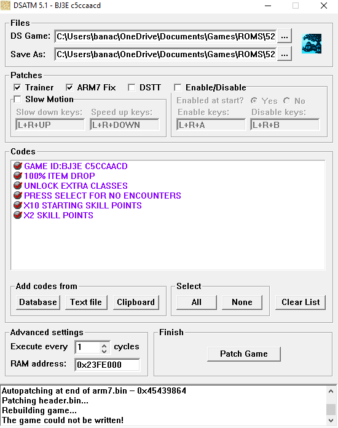Image resolution: width=338 pixels, height=428 pixels.
Task: Click Clear List button
Action: 301,302
